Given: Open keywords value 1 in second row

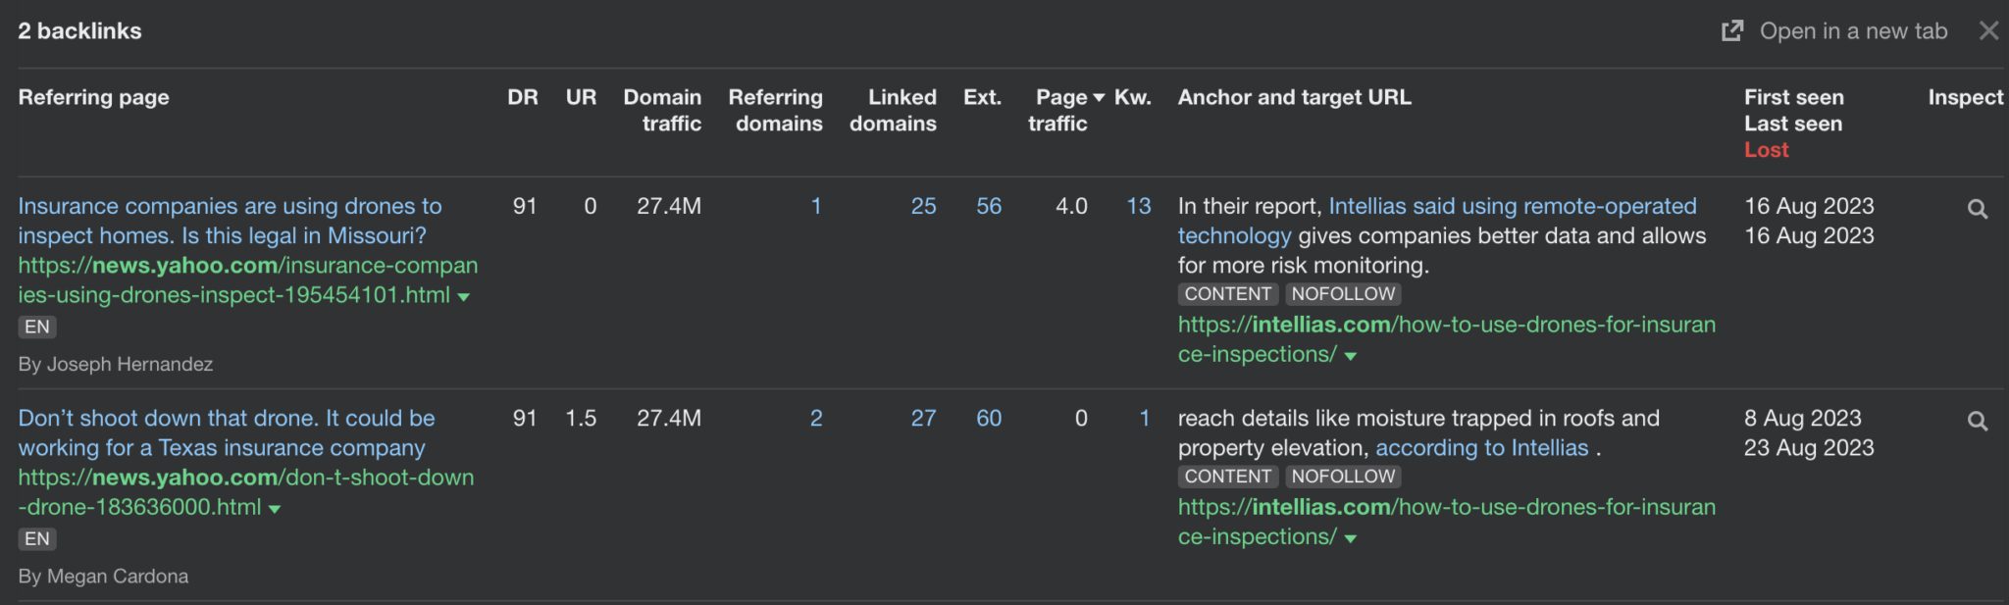Looking at the screenshot, I should (x=1144, y=418).
